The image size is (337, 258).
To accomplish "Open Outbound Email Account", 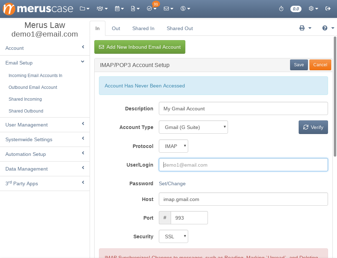I will 33,87.
